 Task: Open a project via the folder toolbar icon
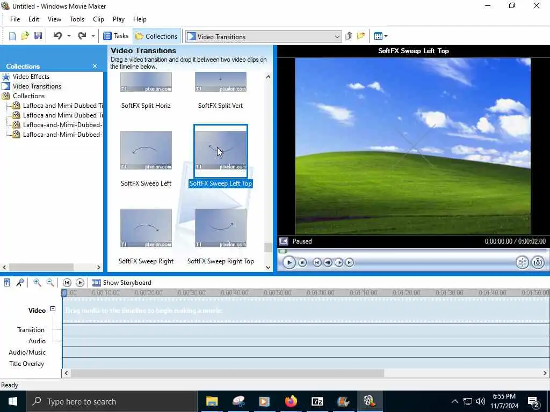point(25,36)
